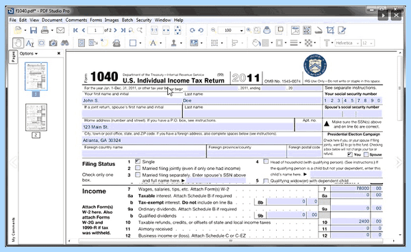Open the Forms menu
The image size is (411, 252).
[96, 20]
